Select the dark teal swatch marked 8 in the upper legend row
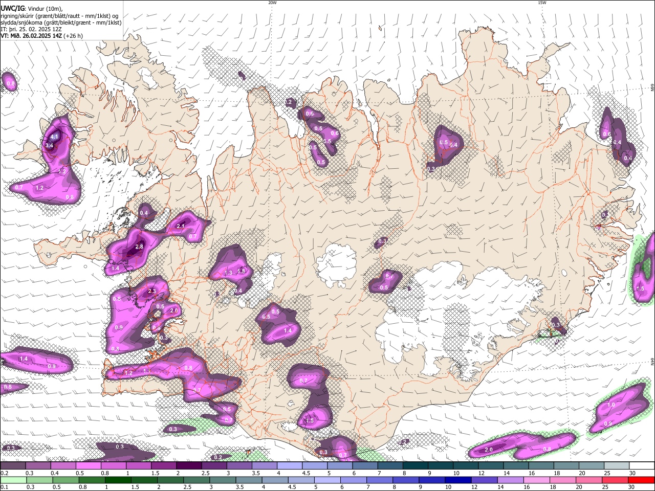The image size is (655, 491). coord(416,466)
